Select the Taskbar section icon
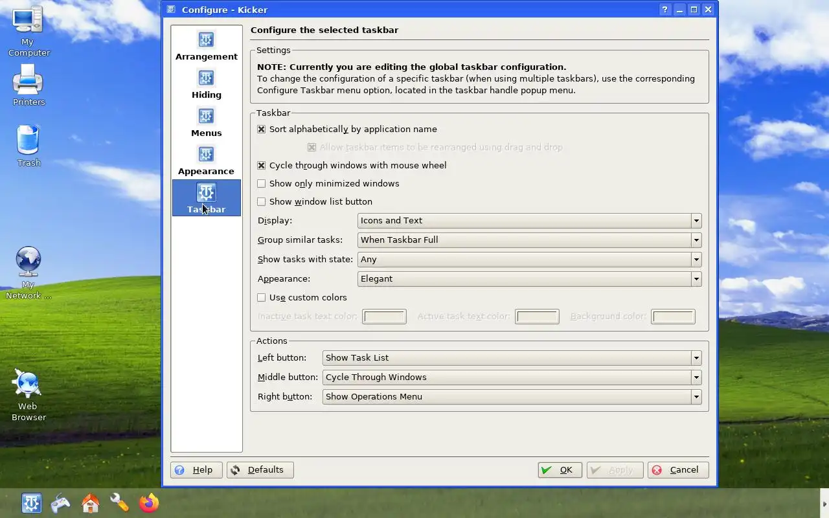 pos(206,192)
